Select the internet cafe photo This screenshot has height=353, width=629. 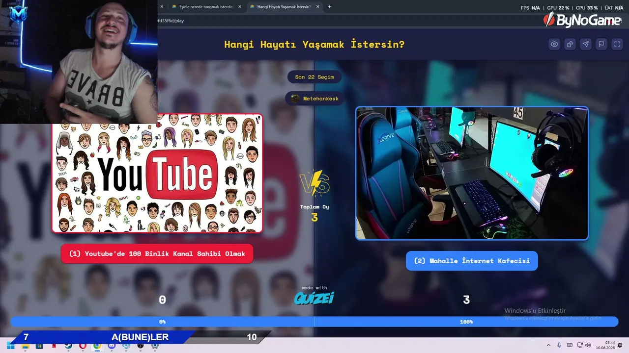point(472,173)
